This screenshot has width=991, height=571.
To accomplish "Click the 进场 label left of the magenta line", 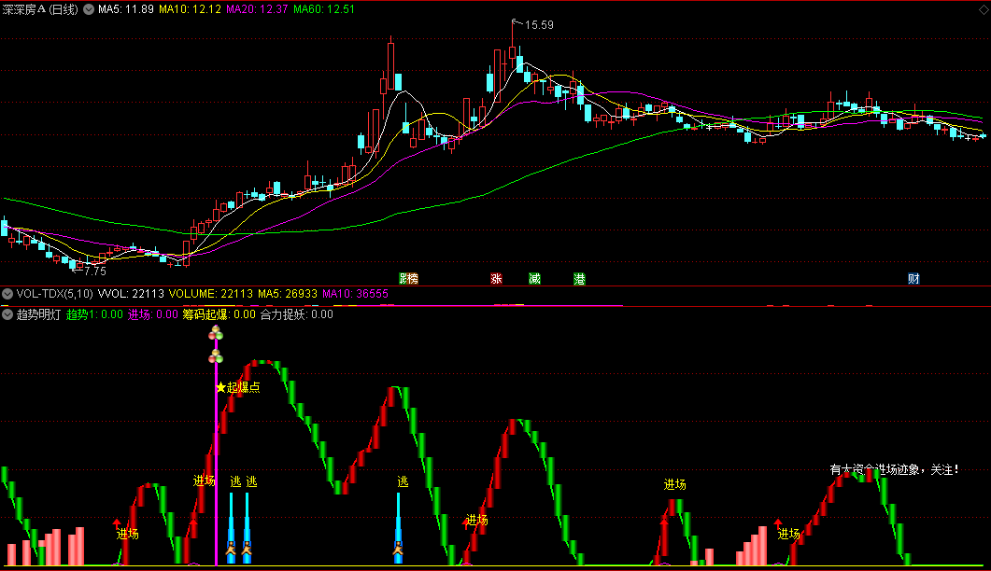I will tap(204, 481).
